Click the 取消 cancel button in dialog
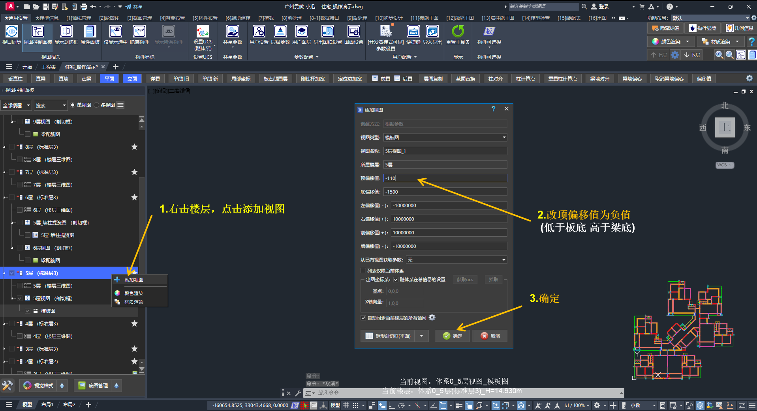757x411 pixels. (x=490, y=336)
